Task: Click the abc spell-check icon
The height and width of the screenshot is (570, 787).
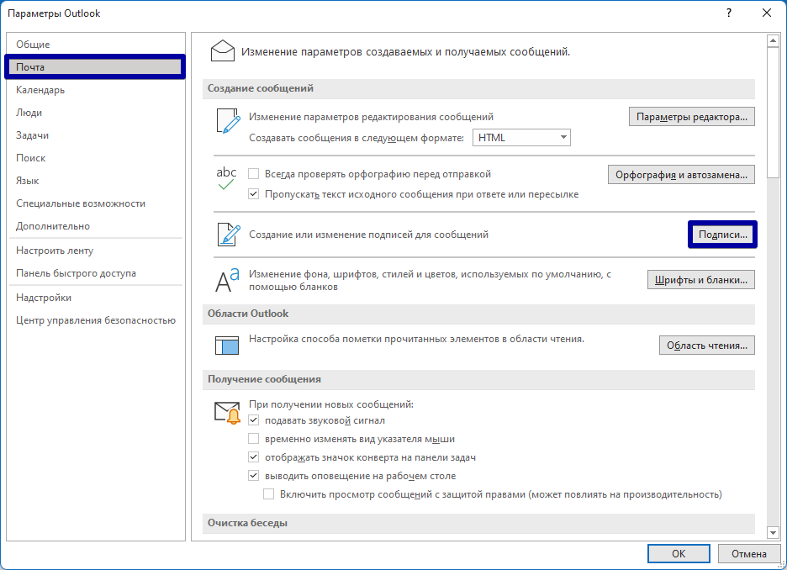Action: click(x=226, y=178)
